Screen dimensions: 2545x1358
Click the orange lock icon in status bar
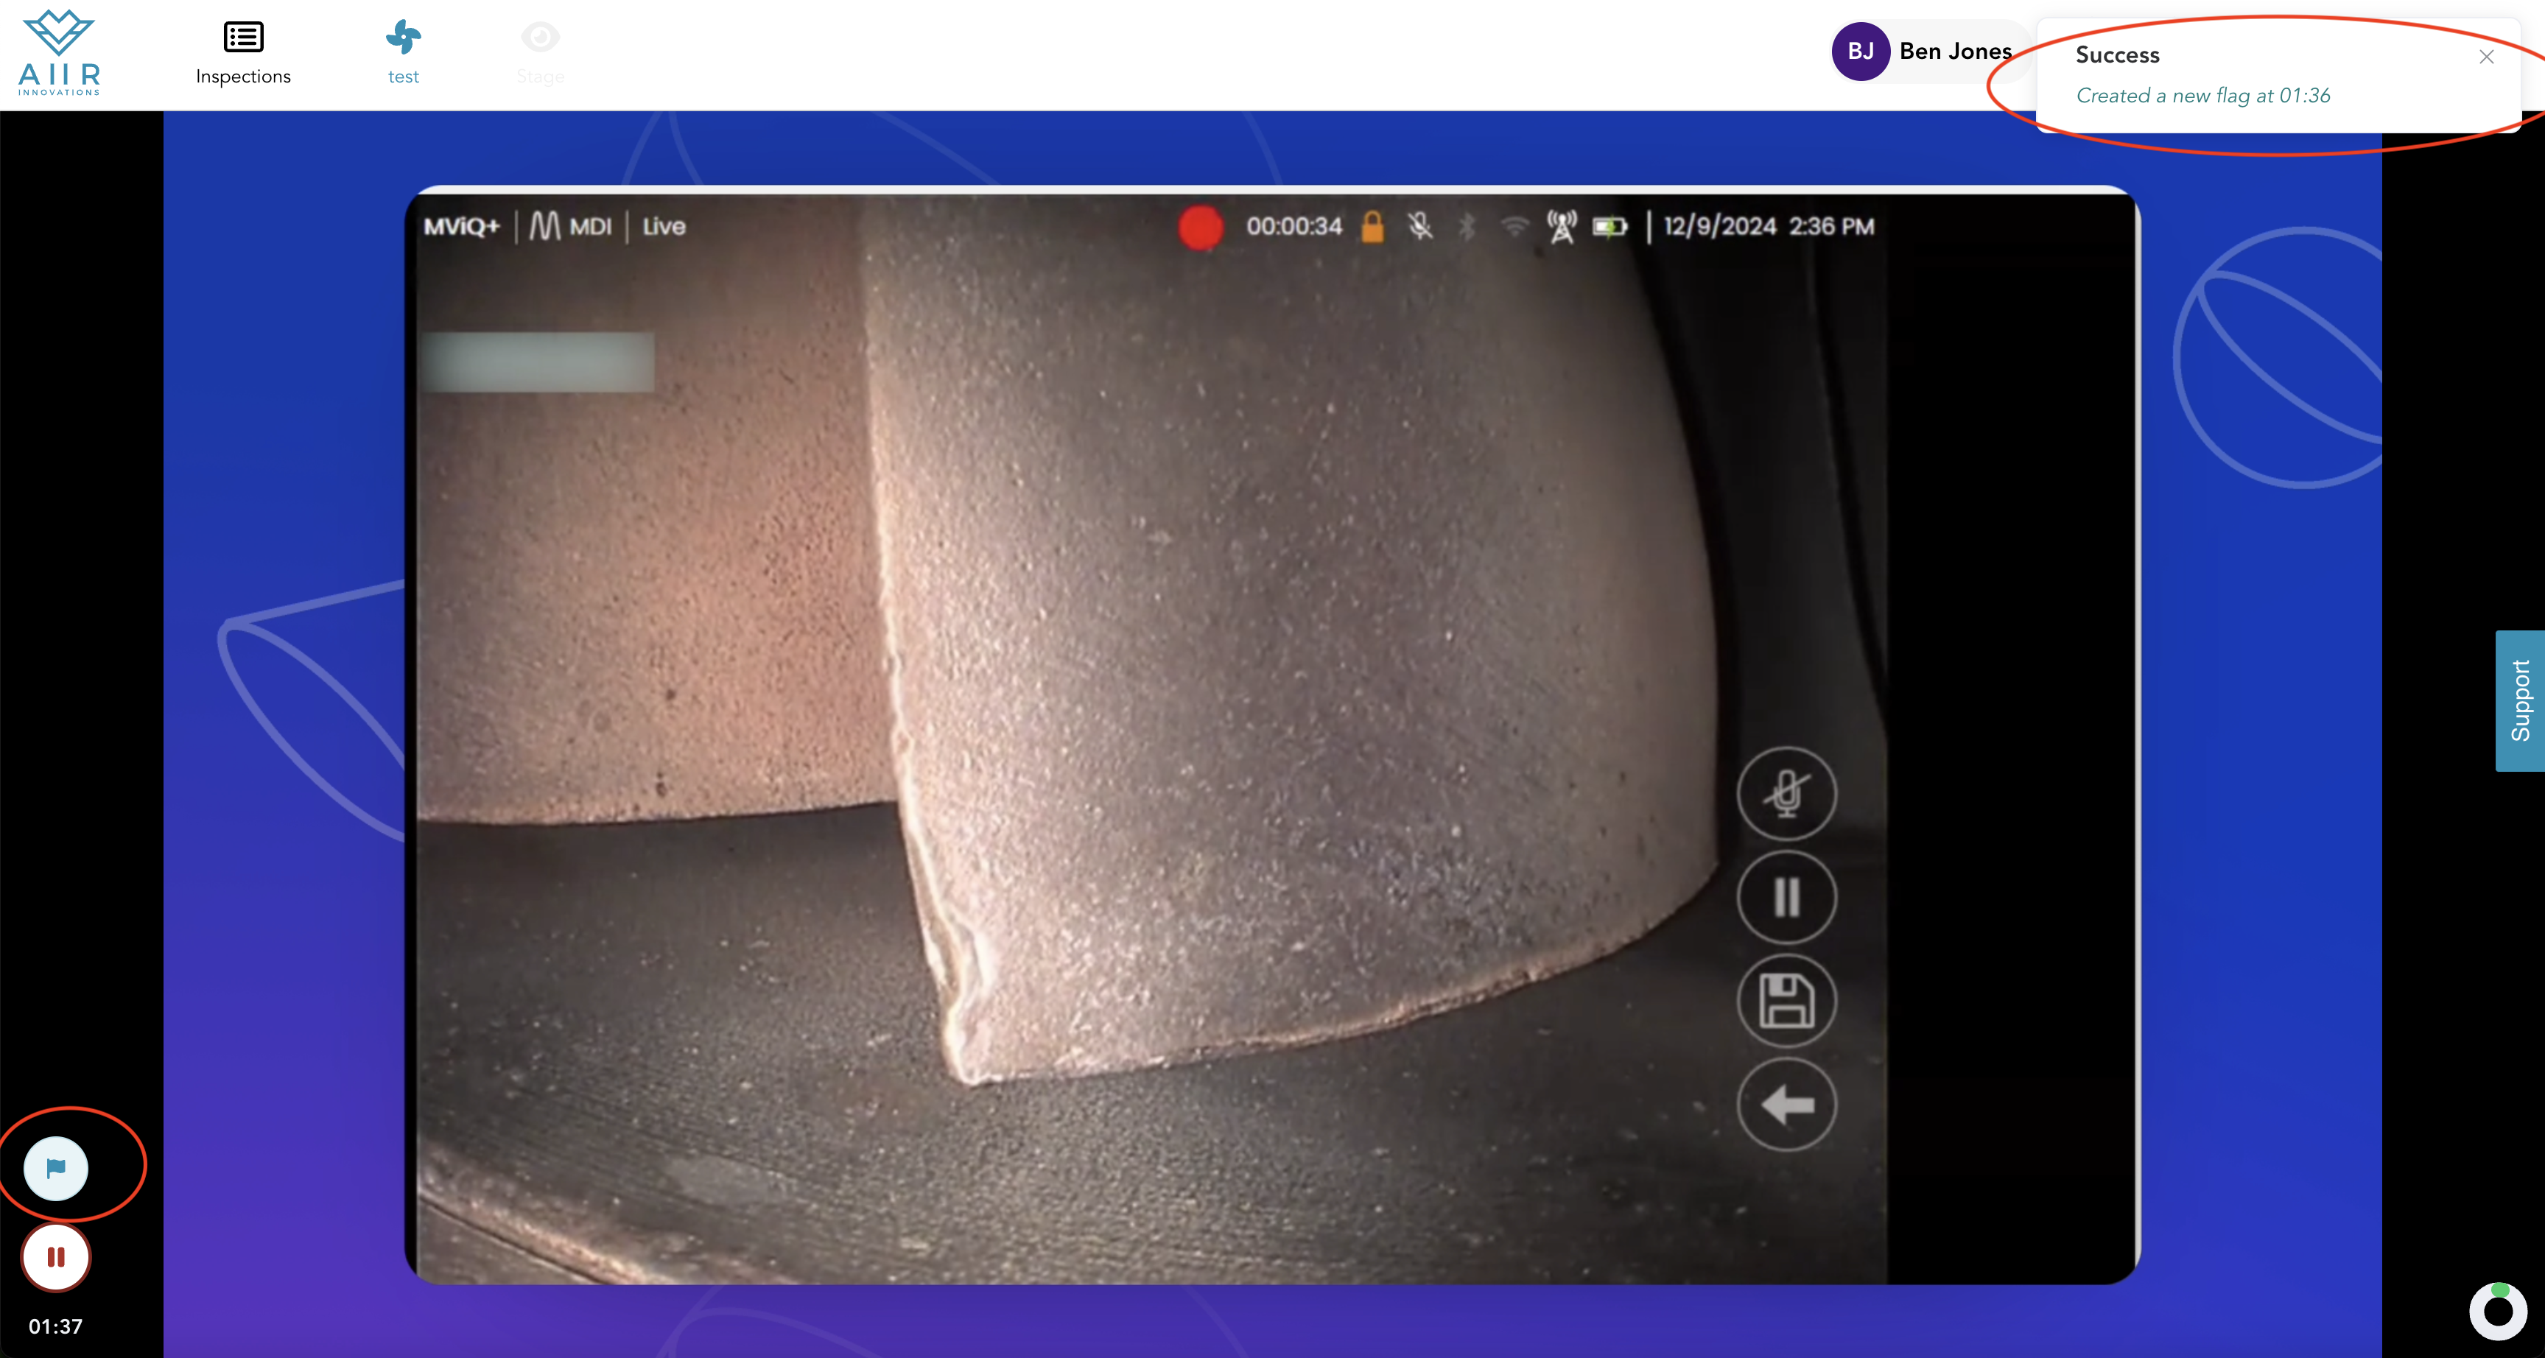pos(1372,227)
